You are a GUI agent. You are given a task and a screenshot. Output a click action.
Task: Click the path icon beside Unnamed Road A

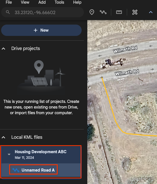point(16,170)
